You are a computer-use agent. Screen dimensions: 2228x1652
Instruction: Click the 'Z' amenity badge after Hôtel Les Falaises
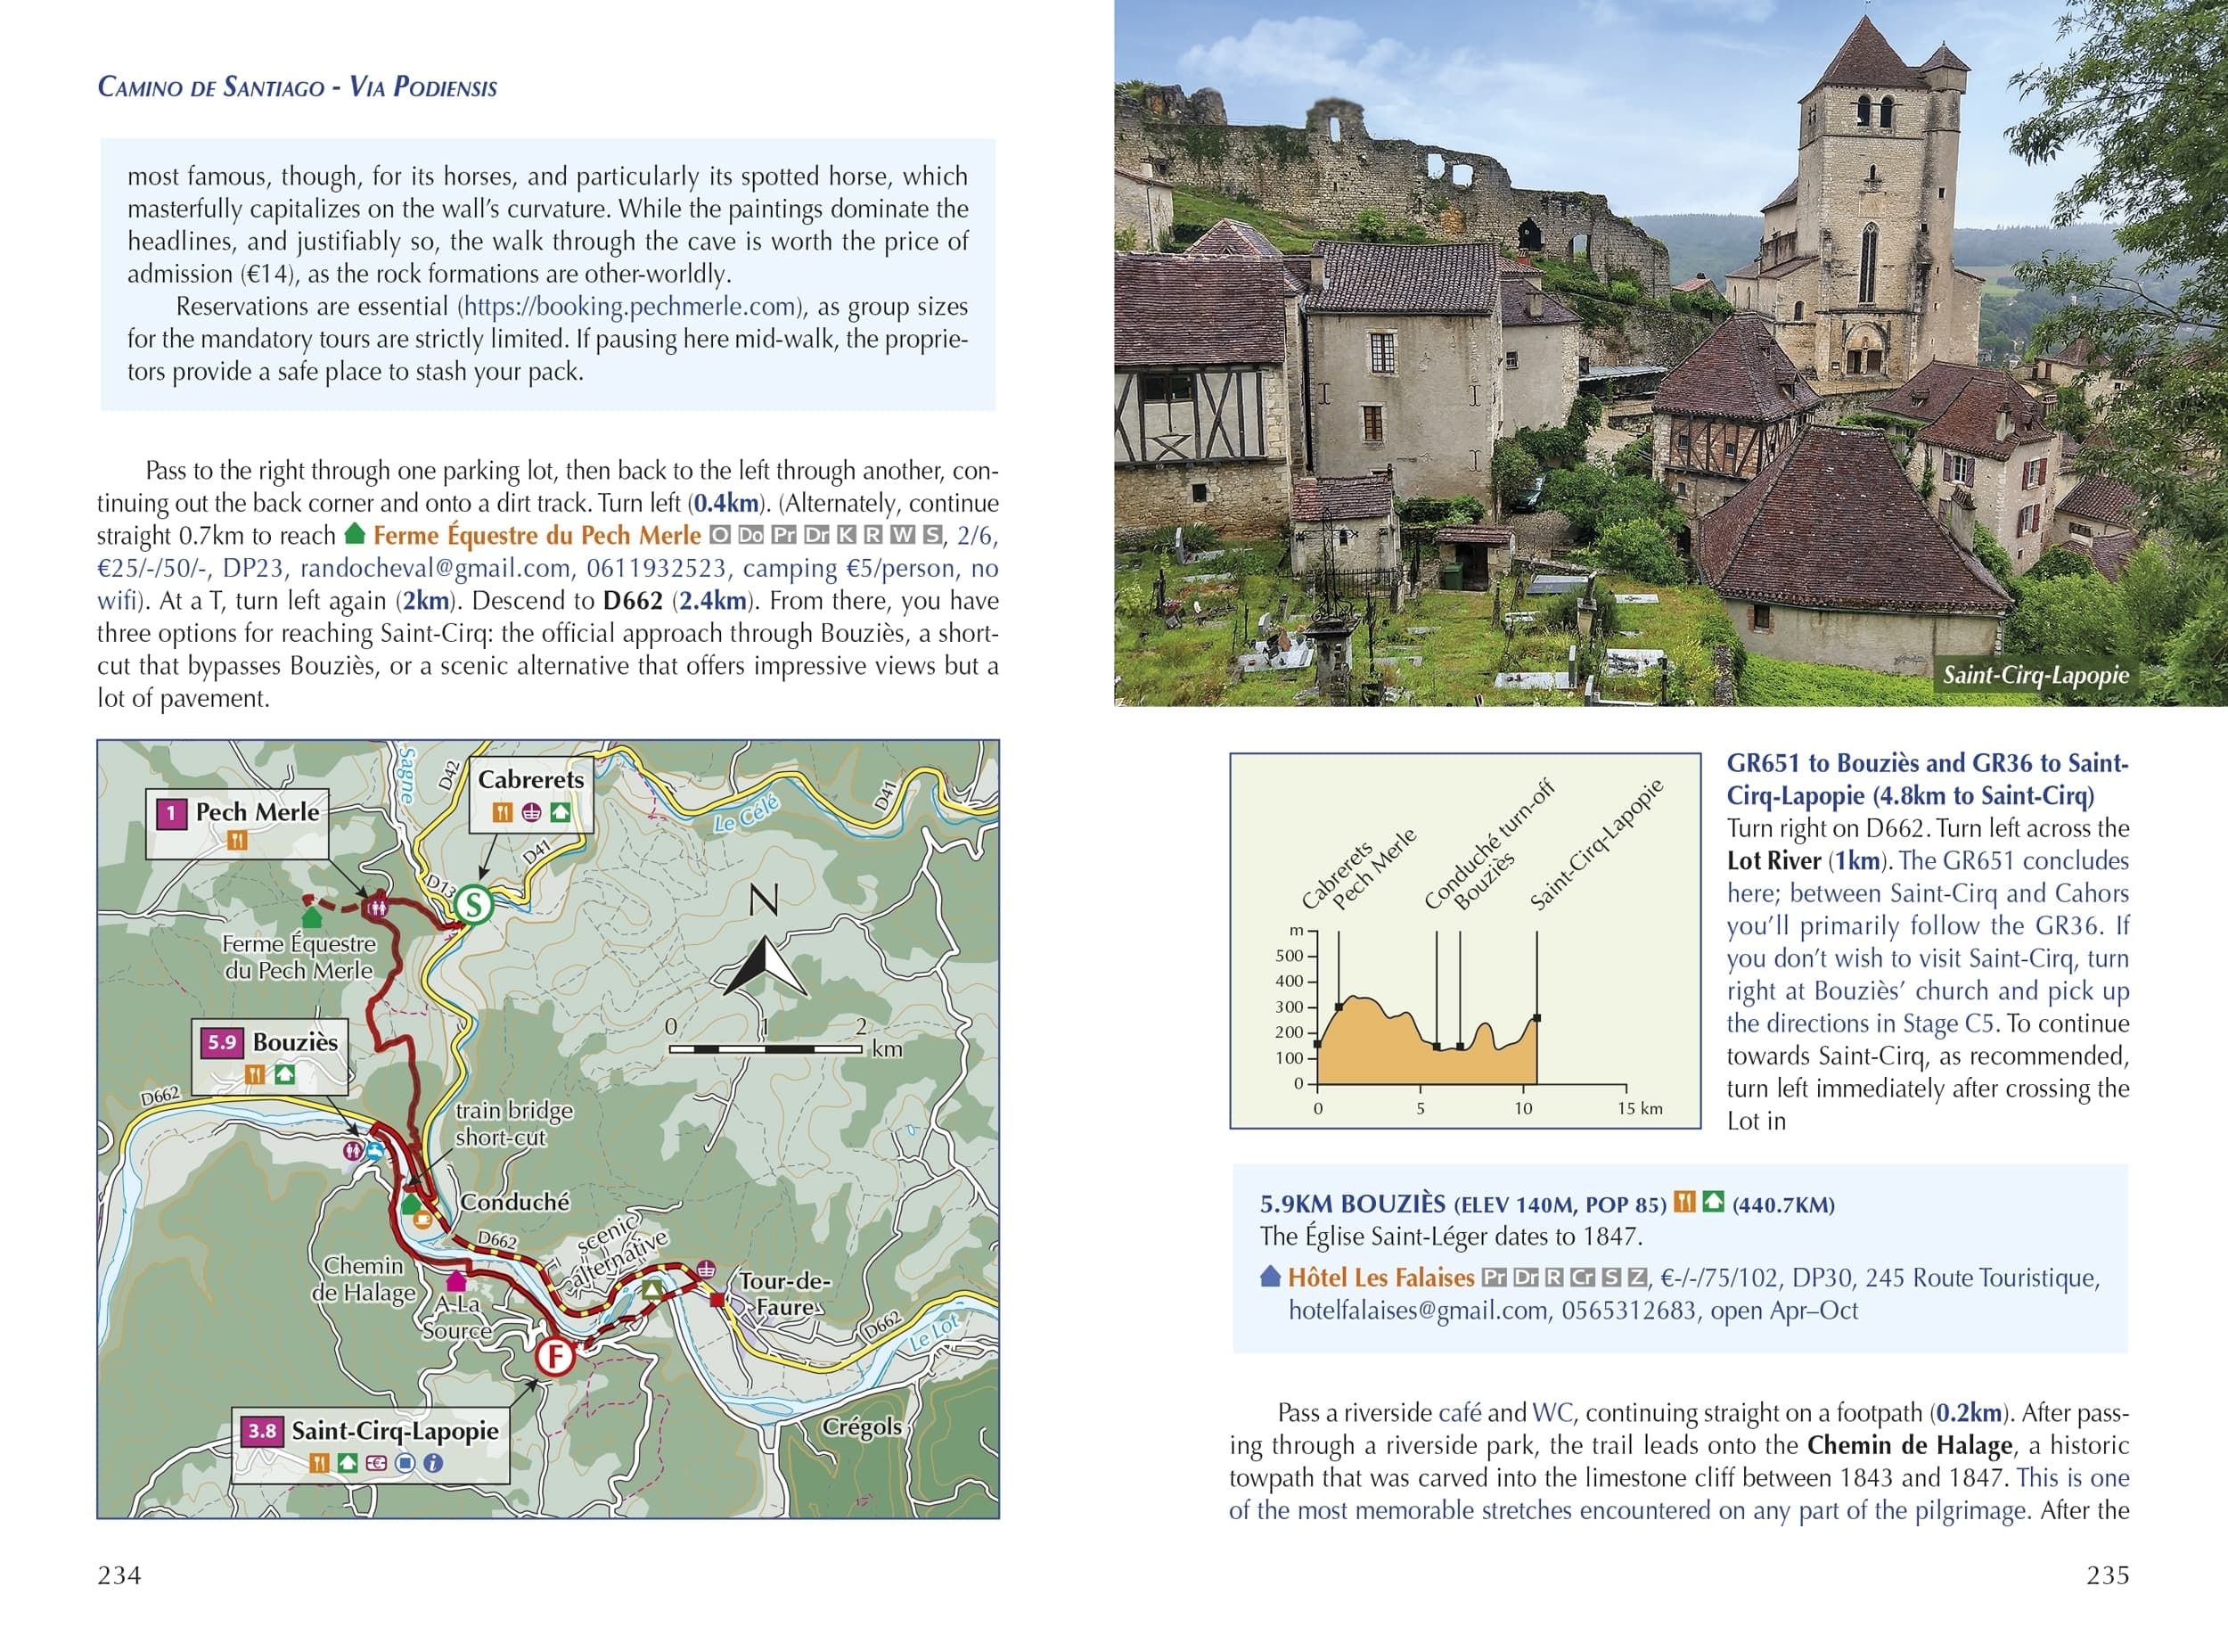[1637, 1277]
